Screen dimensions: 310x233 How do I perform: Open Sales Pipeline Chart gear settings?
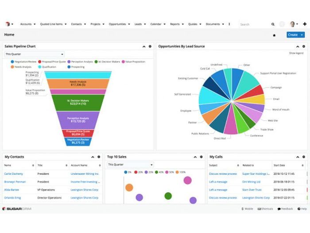pyautogui.click(x=150, y=46)
